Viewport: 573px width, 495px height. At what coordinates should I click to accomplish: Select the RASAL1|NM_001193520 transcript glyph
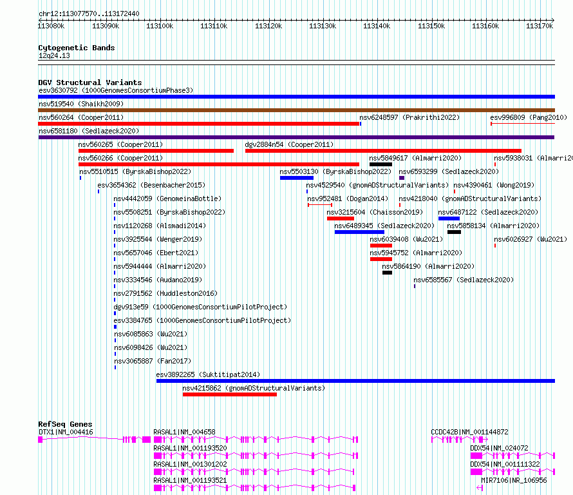pyautogui.click(x=256, y=456)
